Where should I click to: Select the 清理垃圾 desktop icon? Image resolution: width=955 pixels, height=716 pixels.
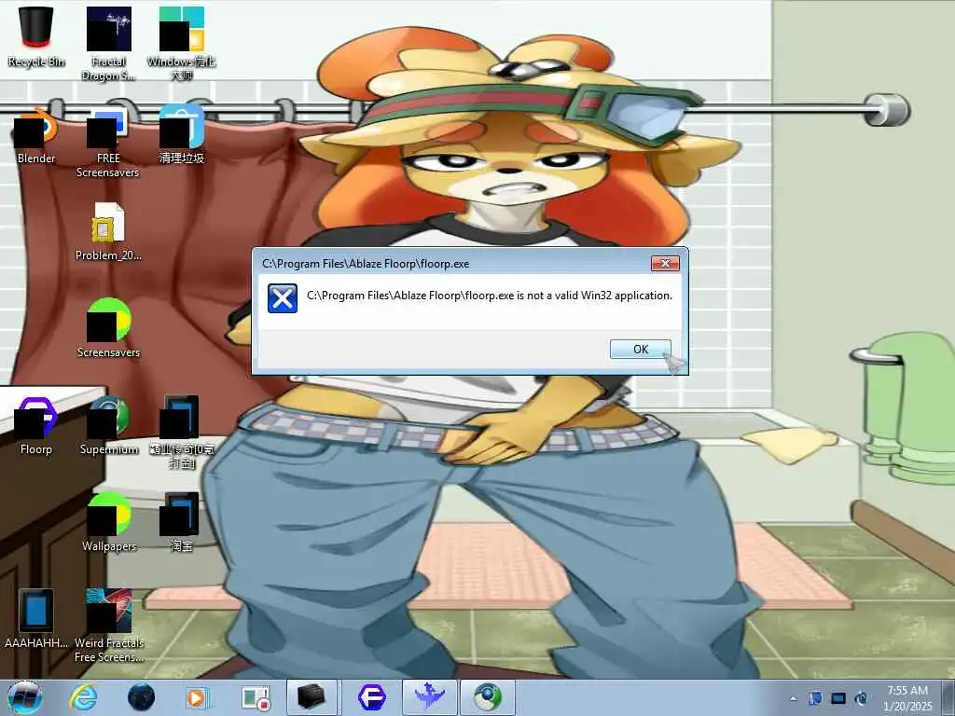[x=182, y=135]
